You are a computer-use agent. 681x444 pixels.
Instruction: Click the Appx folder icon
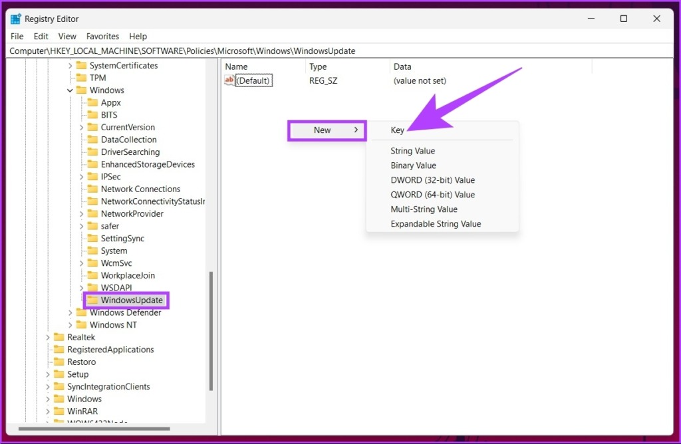coord(92,102)
